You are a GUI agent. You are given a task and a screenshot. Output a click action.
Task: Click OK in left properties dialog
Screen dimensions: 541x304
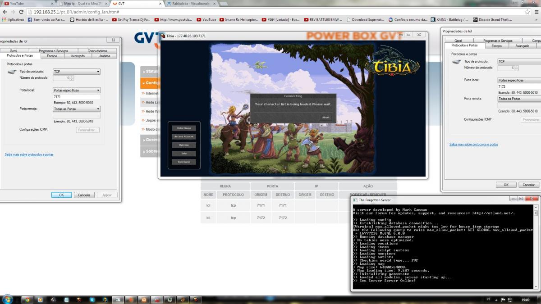61,195
